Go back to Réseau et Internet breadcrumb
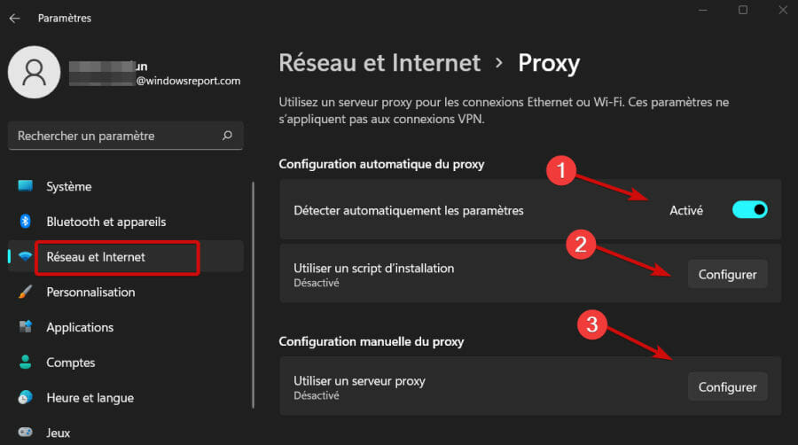 click(x=379, y=63)
